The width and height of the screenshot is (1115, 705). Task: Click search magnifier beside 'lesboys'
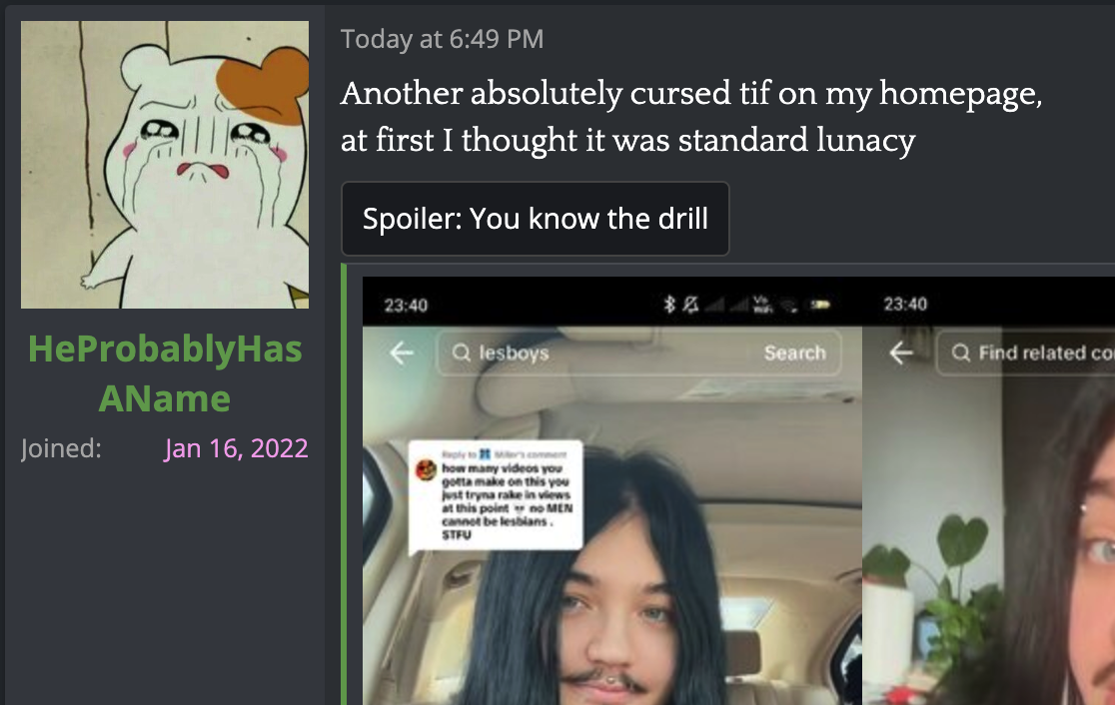coord(462,352)
